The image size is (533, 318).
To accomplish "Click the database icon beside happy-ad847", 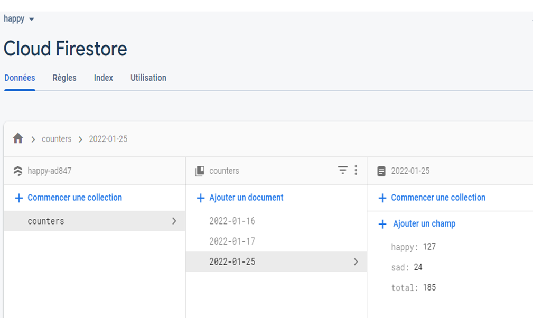I will (18, 171).
